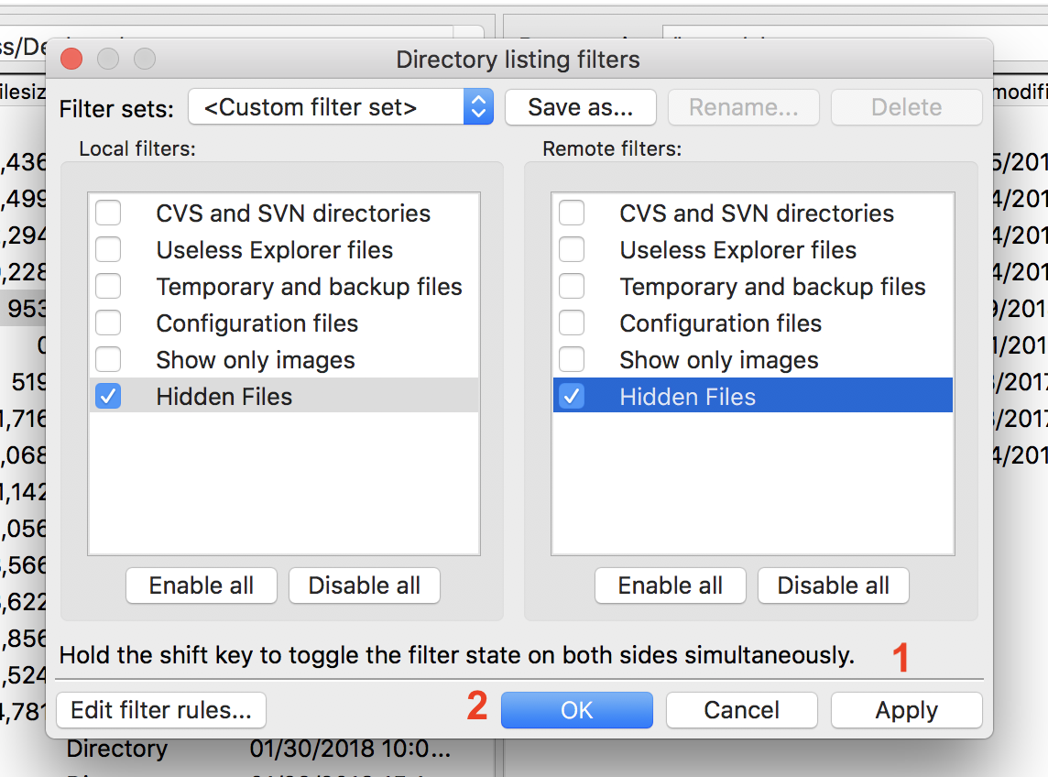
Task: Enable all remote filters
Action: click(670, 585)
